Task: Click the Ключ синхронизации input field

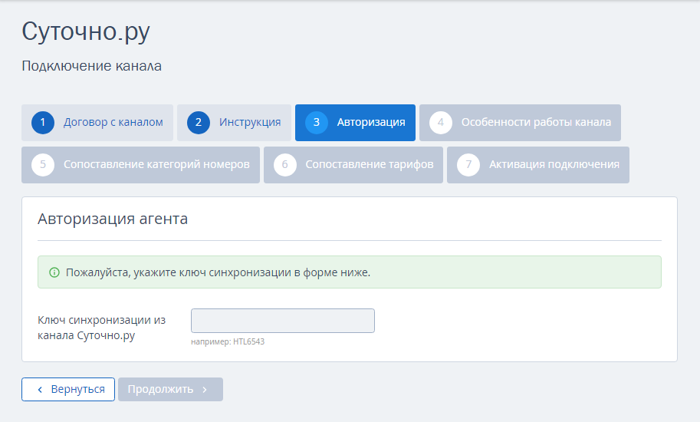Action: (283, 321)
